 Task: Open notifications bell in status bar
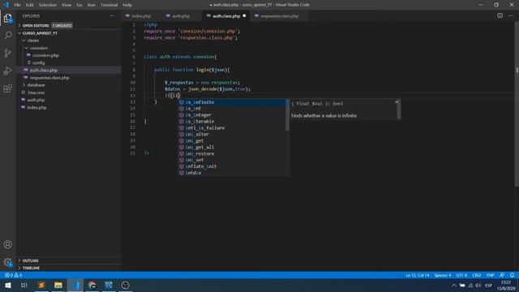pos(512,275)
